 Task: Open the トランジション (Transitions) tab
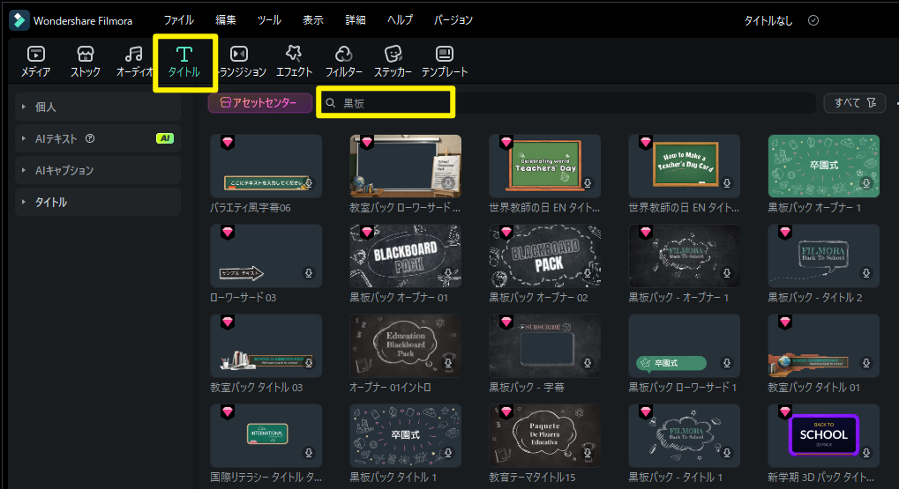tap(241, 62)
